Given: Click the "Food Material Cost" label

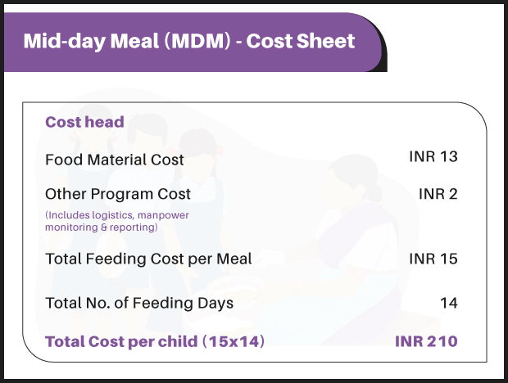Looking at the screenshot, I should click(x=115, y=160).
